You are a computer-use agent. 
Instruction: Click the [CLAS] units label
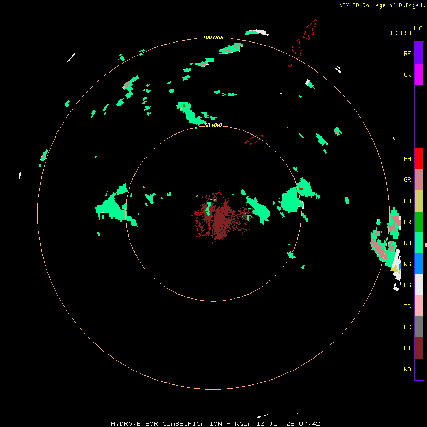pos(401,33)
